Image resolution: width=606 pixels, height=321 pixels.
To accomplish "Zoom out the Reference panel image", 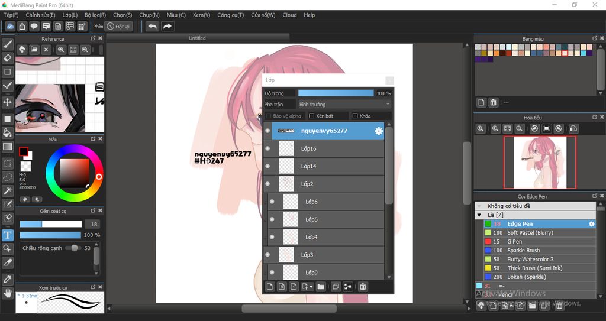I will click(x=85, y=50).
